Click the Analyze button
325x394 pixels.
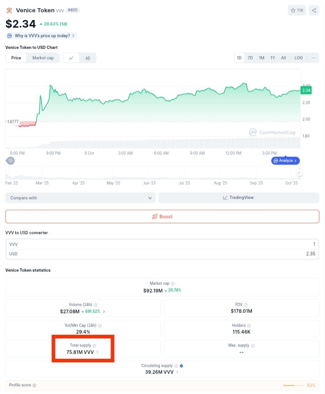click(286, 160)
